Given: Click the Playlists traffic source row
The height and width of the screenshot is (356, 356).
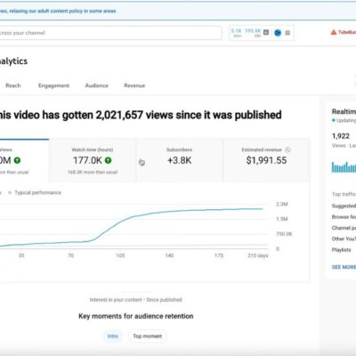Looking at the screenshot, I should point(342,250).
